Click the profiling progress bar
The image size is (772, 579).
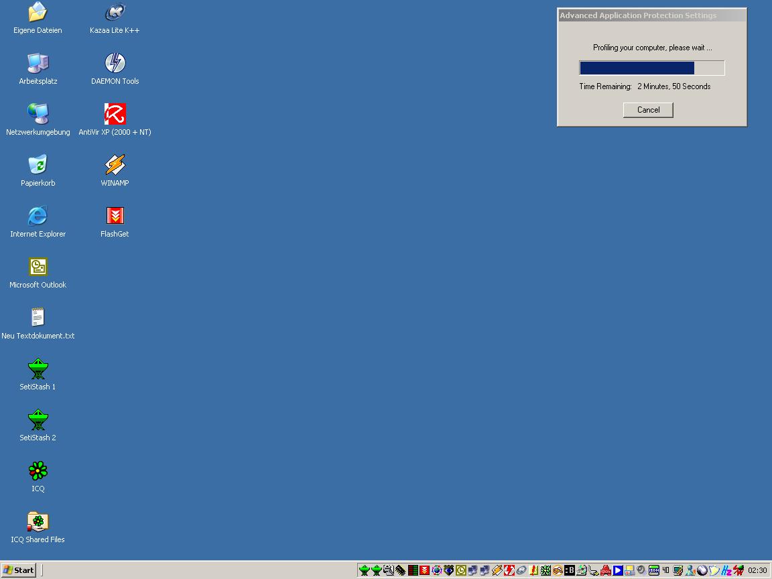tap(652, 68)
